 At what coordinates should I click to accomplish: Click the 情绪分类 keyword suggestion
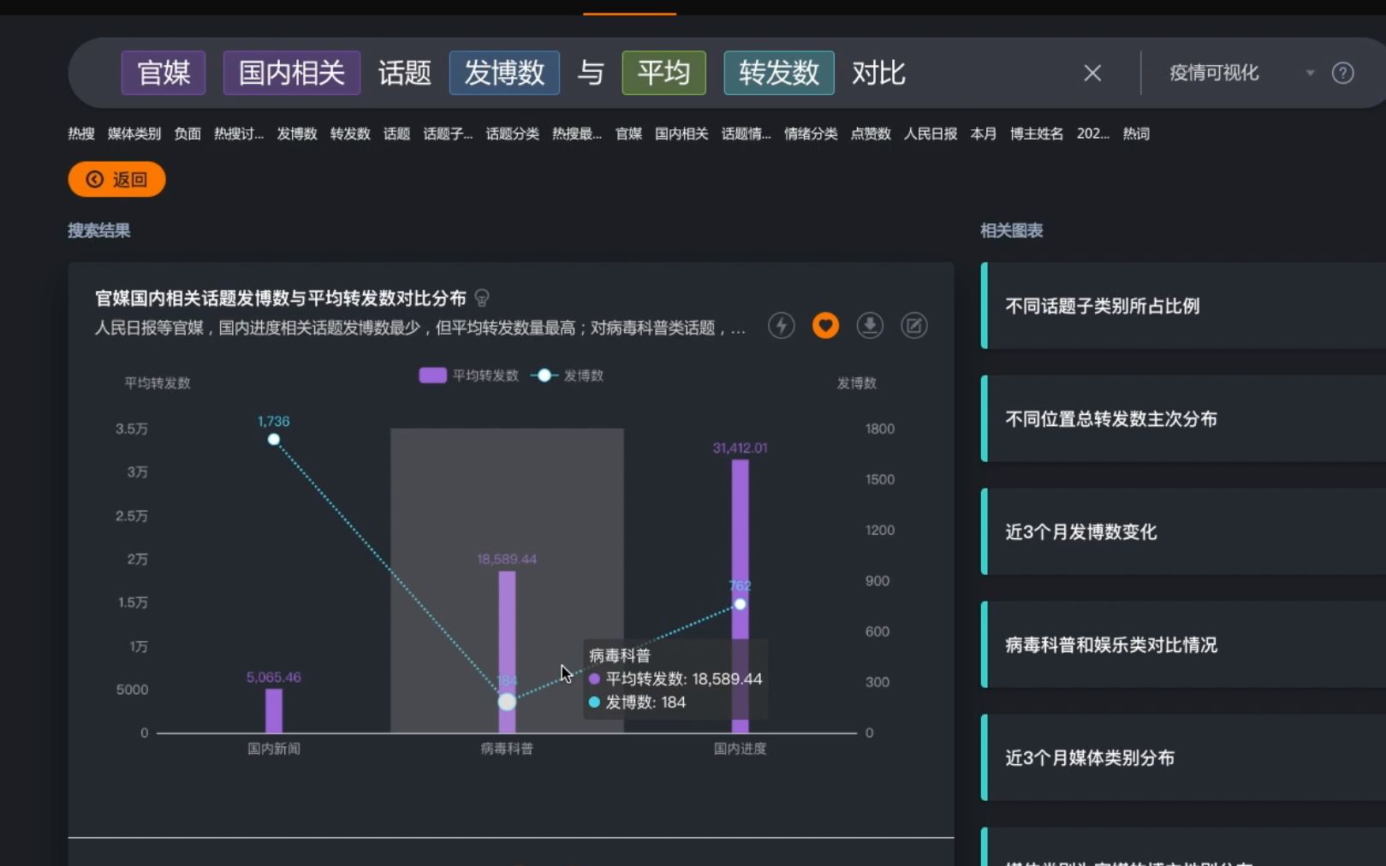point(811,133)
